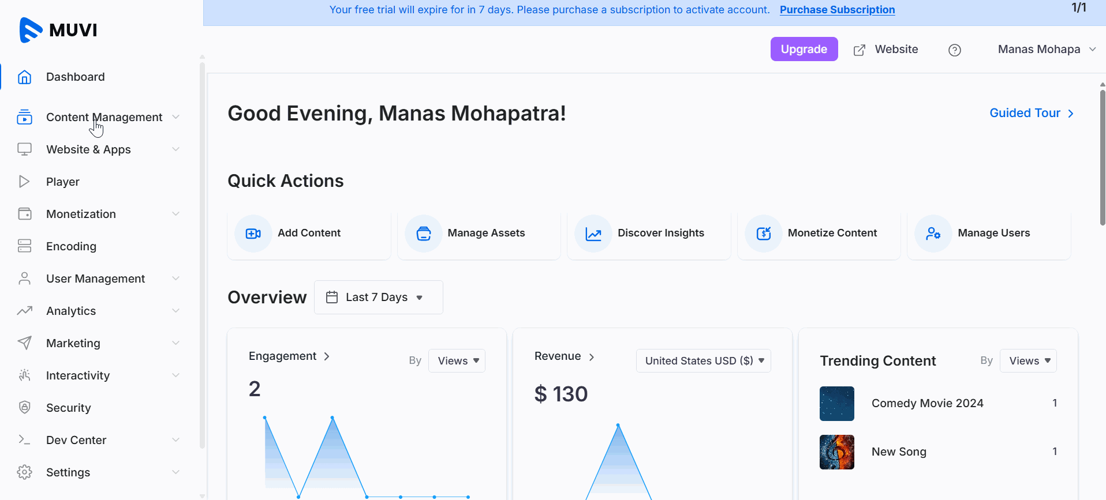Image resolution: width=1106 pixels, height=500 pixels.
Task: Click the Comedy Movie 2024 thumbnail
Action: coord(836,404)
